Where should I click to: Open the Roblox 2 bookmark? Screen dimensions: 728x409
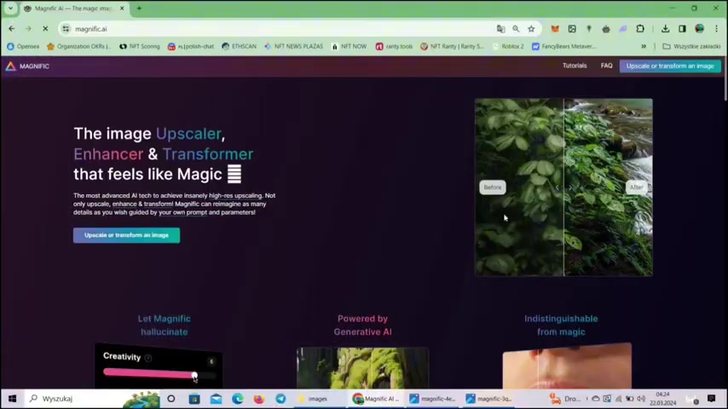pyautogui.click(x=508, y=46)
